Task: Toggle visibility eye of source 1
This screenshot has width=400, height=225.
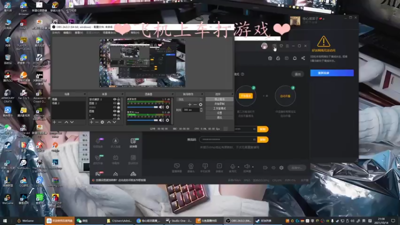Action: [x=115, y=115]
